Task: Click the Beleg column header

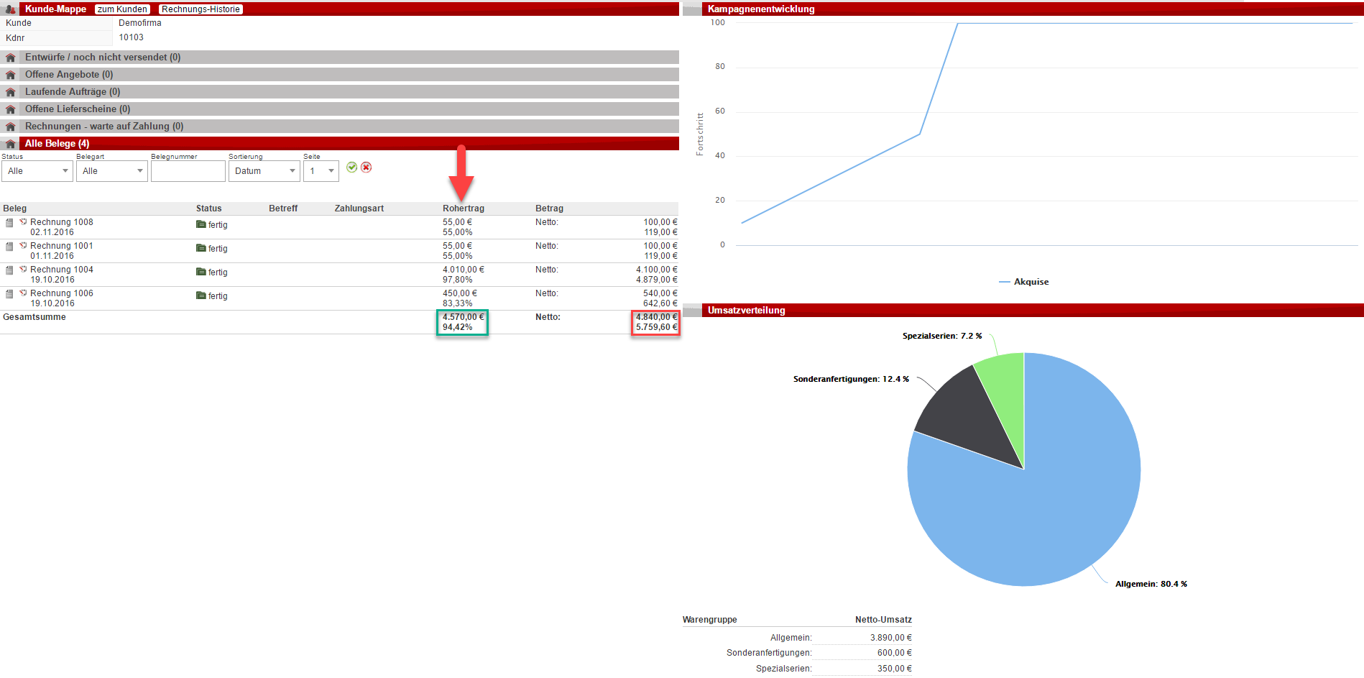Action: point(14,209)
